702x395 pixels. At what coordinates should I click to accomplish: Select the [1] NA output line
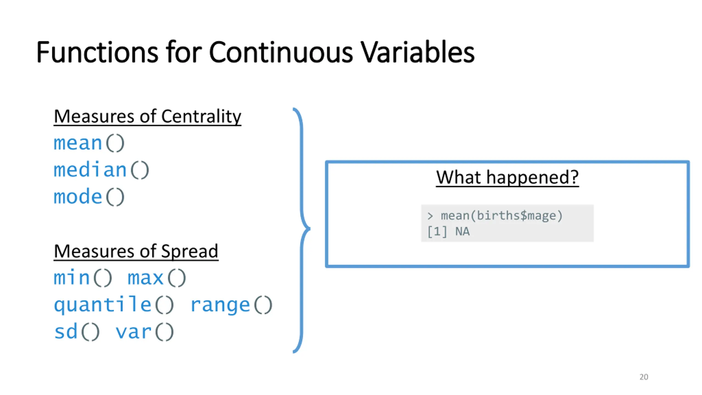pyautogui.click(x=448, y=232)
